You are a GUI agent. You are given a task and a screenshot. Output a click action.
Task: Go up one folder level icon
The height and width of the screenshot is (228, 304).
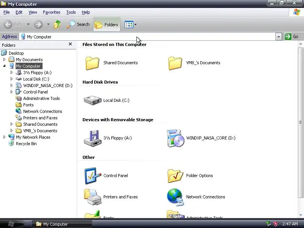click(x=57, y=24)
